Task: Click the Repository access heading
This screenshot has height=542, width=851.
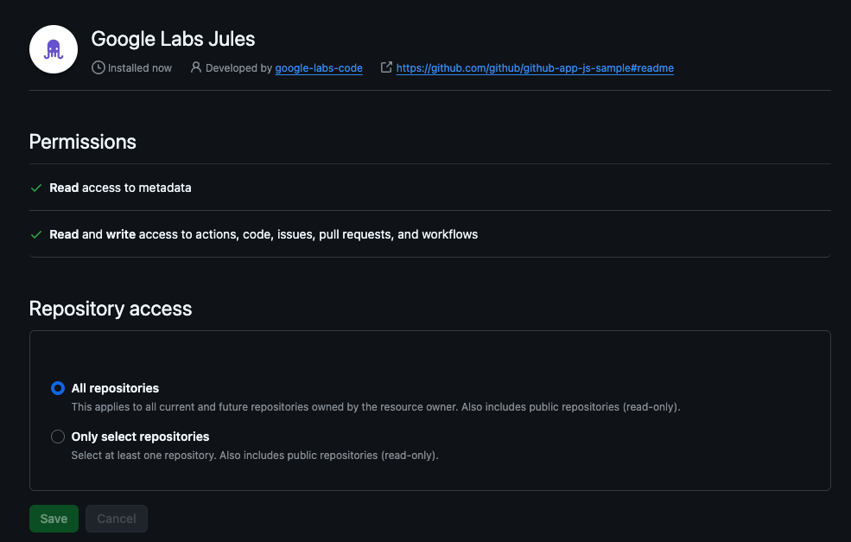Action: [111, 309]
